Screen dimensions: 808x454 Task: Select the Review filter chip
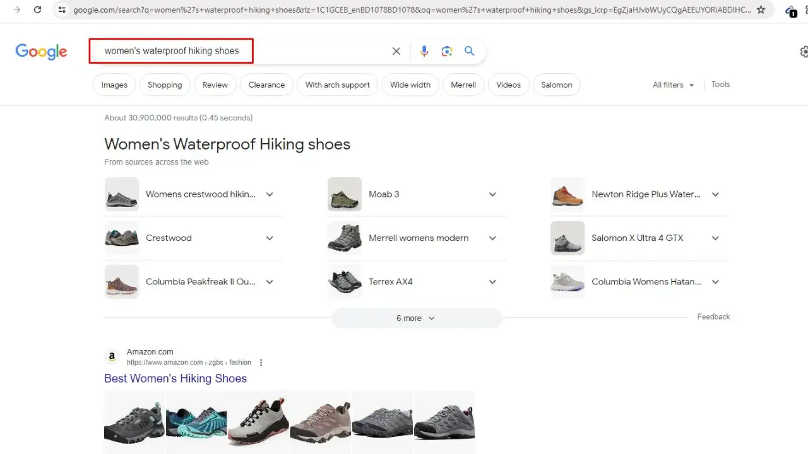click(x=215, y=85)
